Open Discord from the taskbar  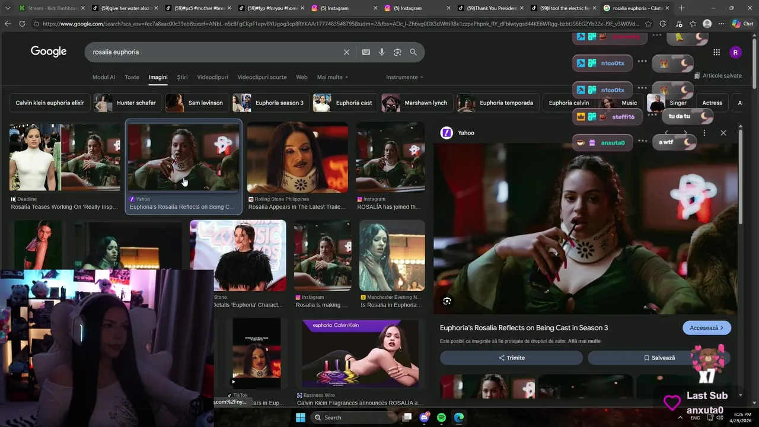tap(425, 418)
